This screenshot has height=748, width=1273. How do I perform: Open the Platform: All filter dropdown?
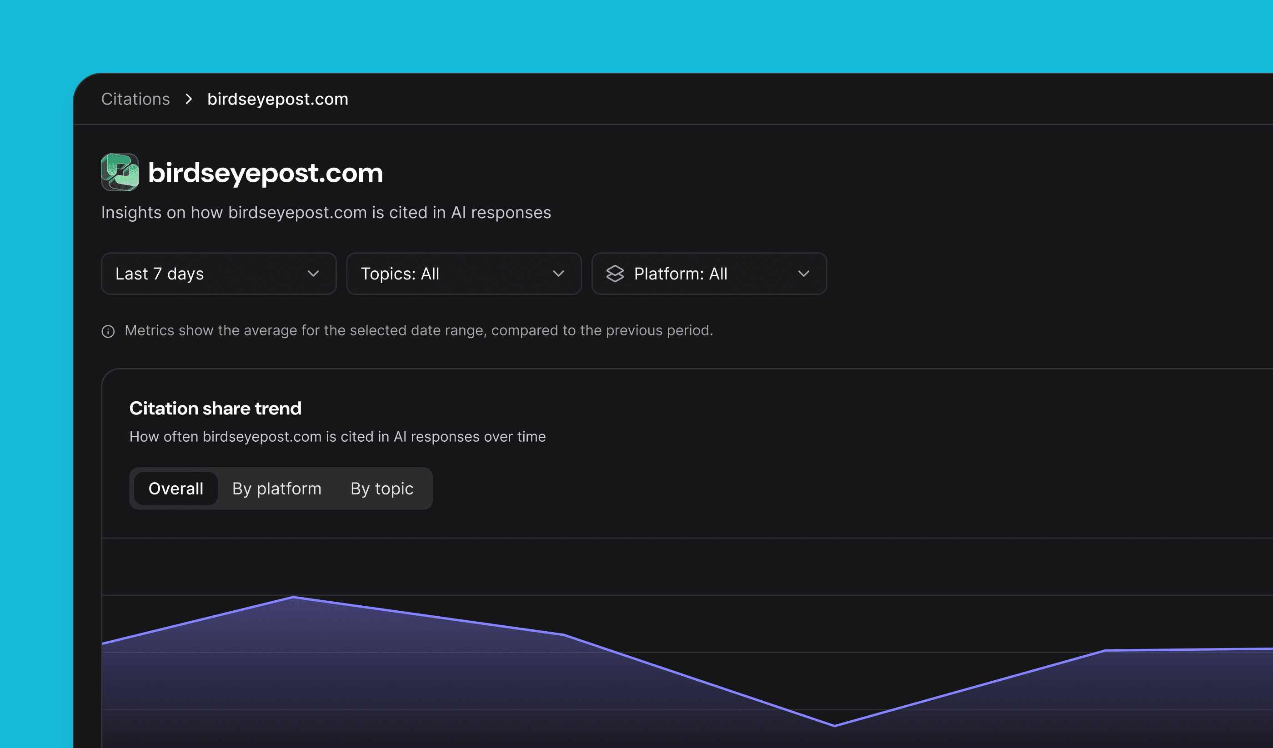pos(709,274)
